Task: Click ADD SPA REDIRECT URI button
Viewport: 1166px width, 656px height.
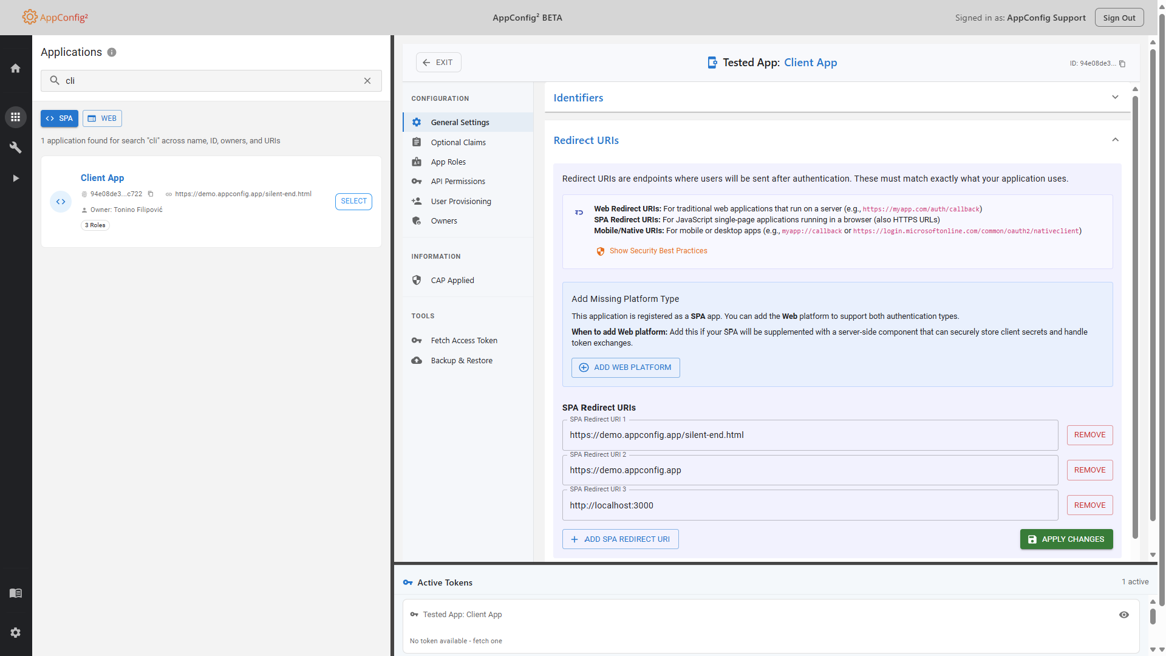Action: pyautogui.click(x=620, y=539)
